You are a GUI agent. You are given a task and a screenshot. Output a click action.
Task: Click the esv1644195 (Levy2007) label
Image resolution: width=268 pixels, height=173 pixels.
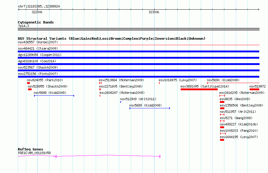(x=239, y=137)
